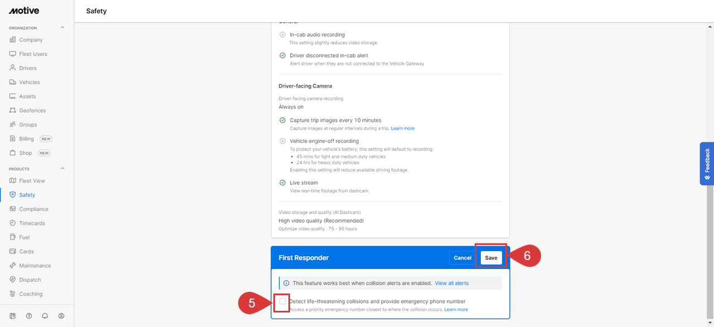Screen dimensions: 714x327
Task: Open the Compliance menu item
Action: tap(33, 209)
